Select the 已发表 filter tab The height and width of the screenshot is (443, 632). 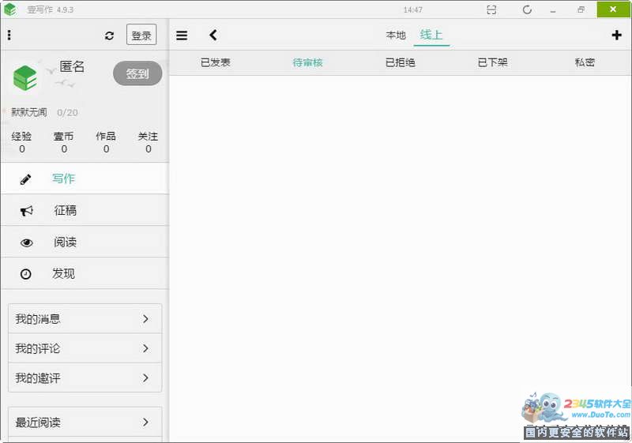pos(215,62)
